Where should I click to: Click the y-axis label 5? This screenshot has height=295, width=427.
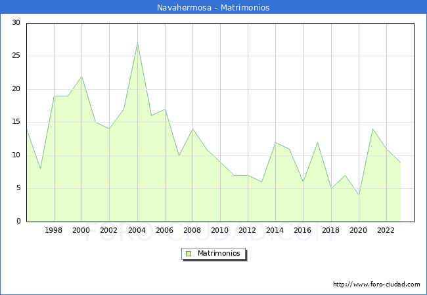click(18, 188)
